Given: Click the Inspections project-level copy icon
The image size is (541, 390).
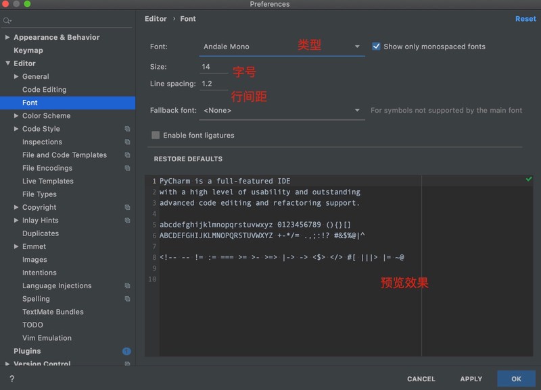Looking at the screenshot, I should (x=127, y=142).
